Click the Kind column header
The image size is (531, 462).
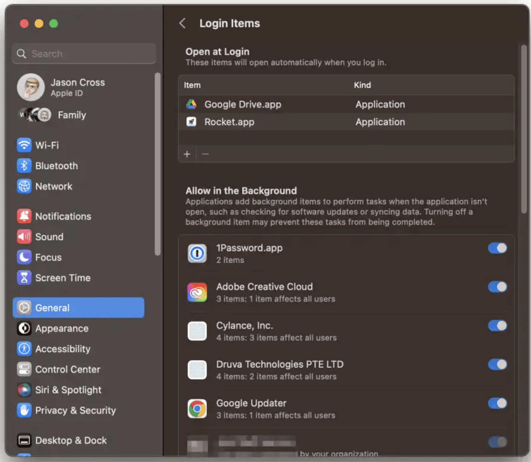362,85
